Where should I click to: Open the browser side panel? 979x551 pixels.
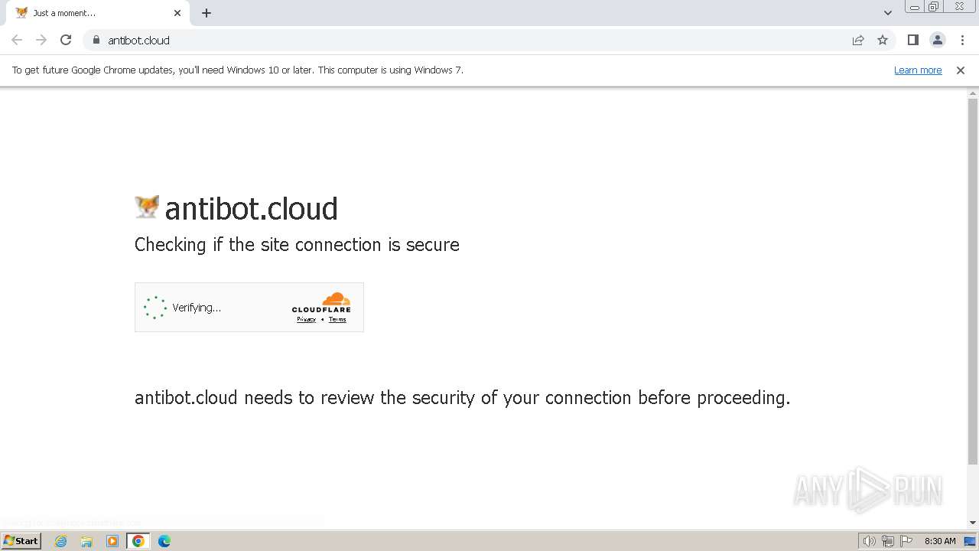912,40
